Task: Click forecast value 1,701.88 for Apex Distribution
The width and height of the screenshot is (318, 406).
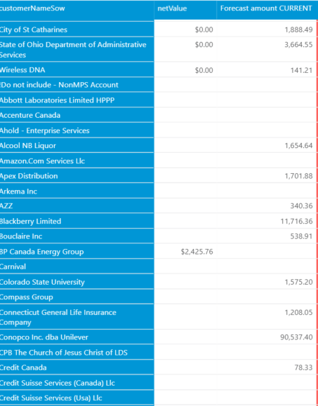Action: [x=298, y=176]
